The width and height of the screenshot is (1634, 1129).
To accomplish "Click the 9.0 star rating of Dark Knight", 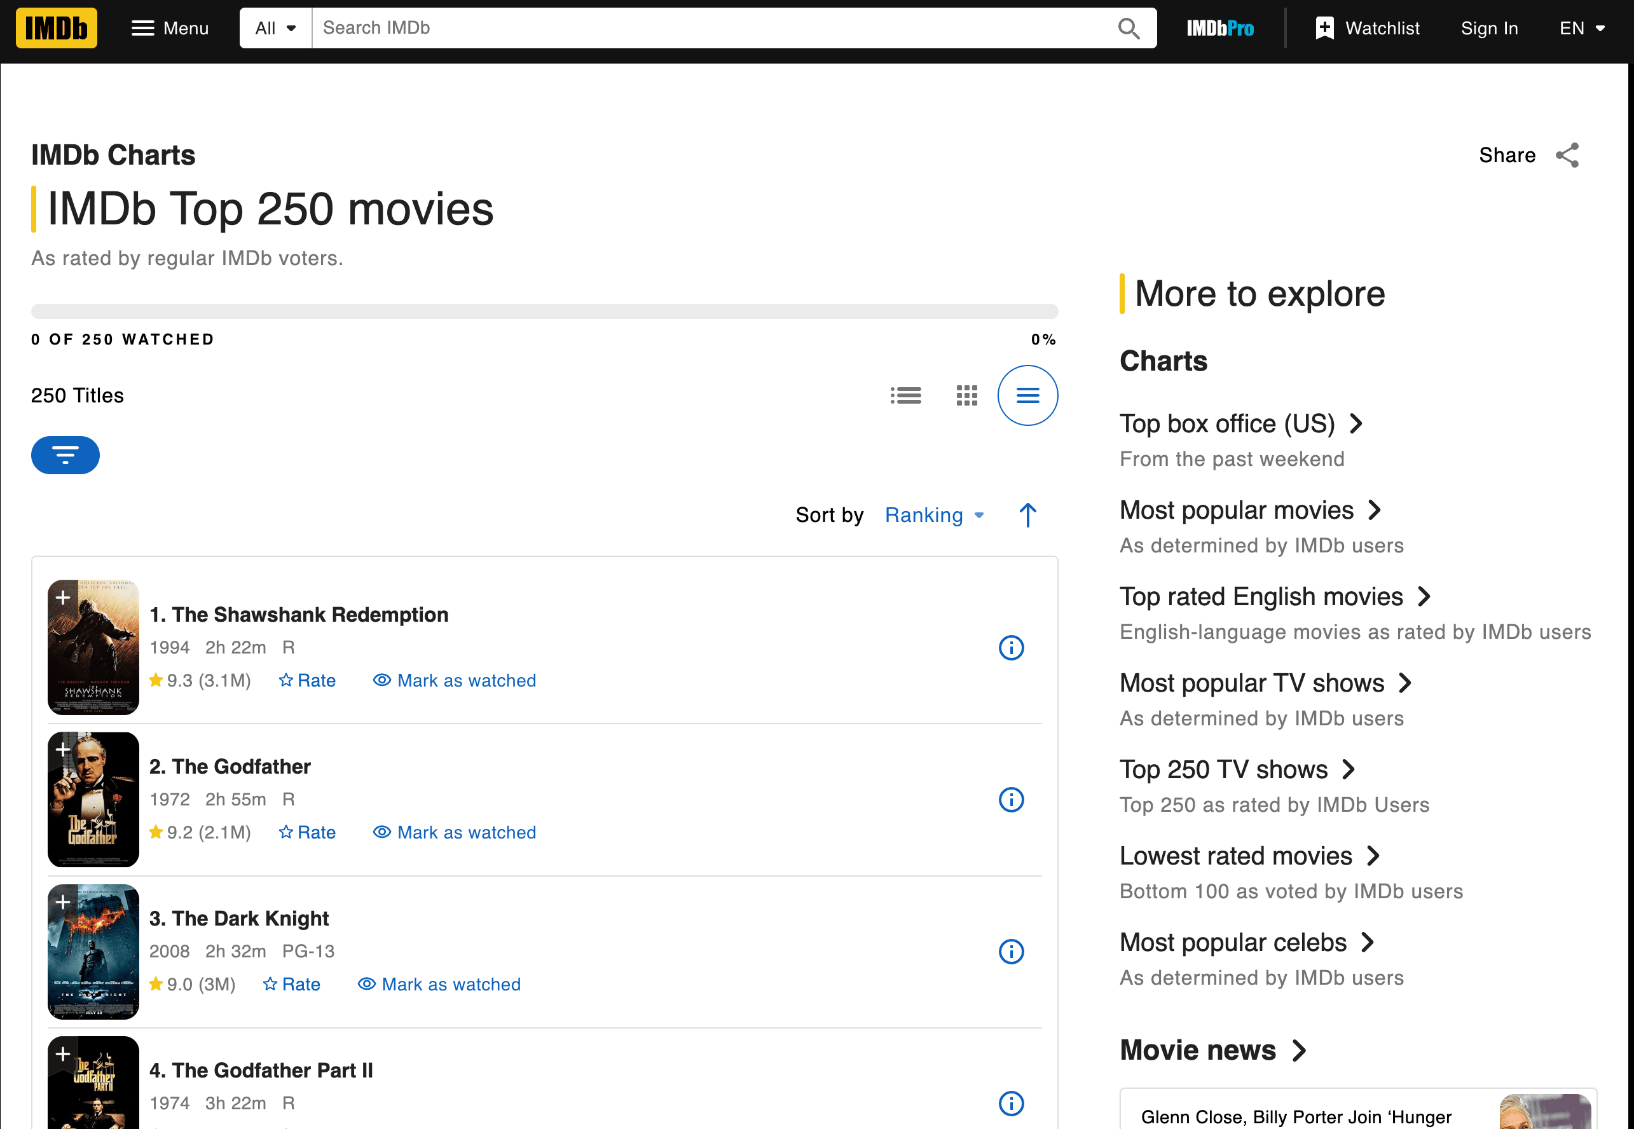I will tap(193, 985).
